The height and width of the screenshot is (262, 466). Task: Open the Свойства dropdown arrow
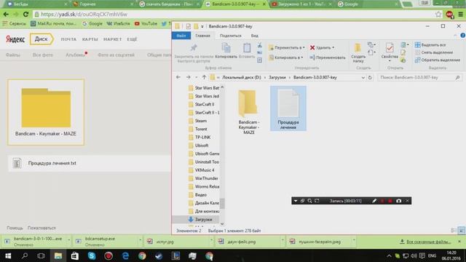point(390,61)
